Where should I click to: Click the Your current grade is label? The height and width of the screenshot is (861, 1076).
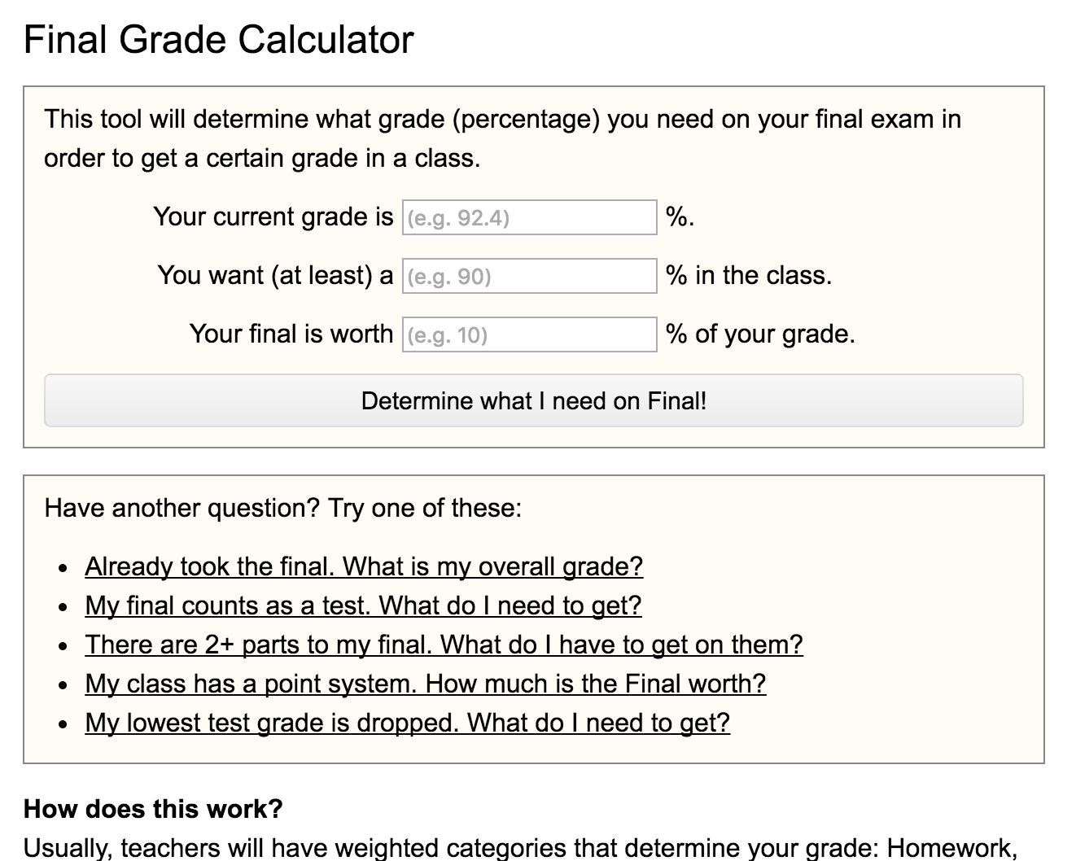pos(273,217)
